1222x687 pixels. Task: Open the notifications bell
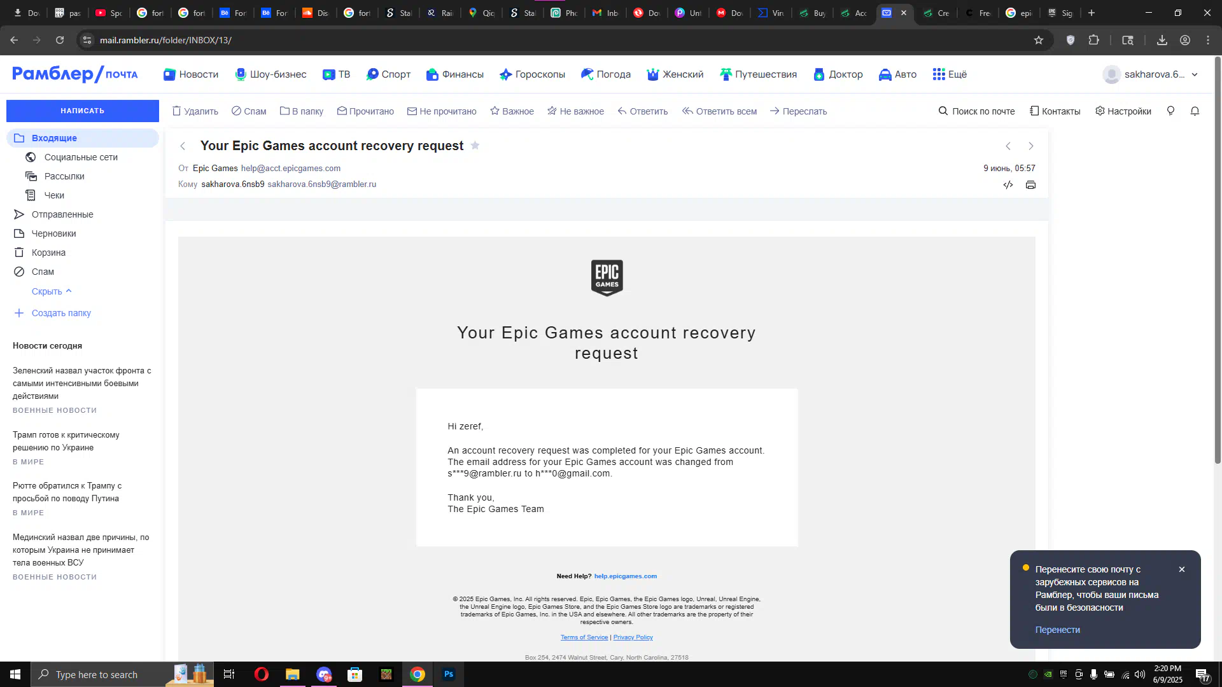click(1195, 111)
